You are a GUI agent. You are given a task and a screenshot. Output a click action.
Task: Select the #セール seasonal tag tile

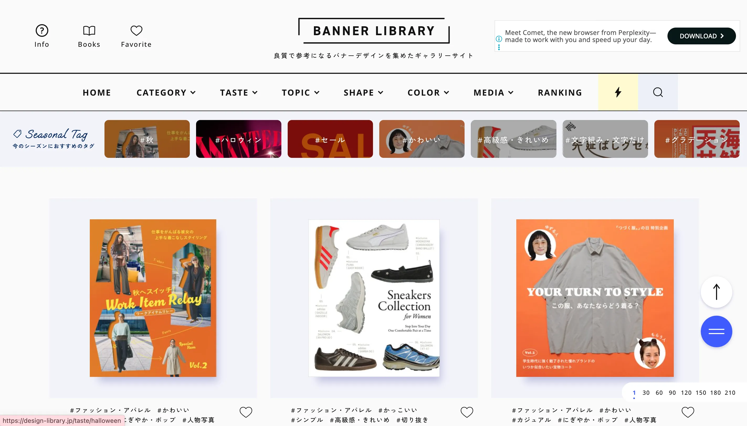tap(330, 139)
